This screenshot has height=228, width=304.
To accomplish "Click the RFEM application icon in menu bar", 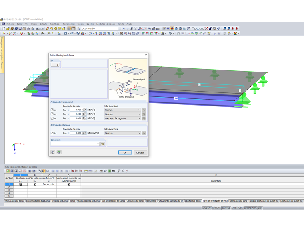I will click(x=3, y=24).
